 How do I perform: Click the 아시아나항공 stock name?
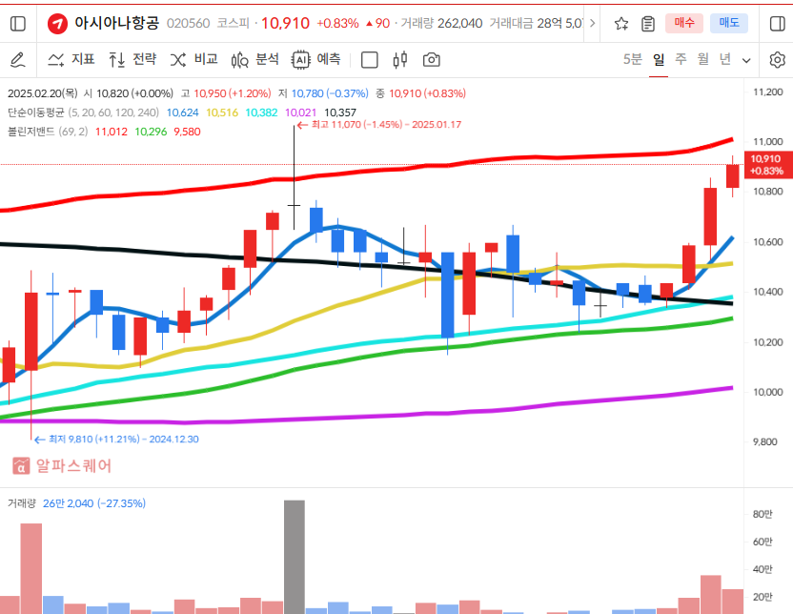click(117, 23)
